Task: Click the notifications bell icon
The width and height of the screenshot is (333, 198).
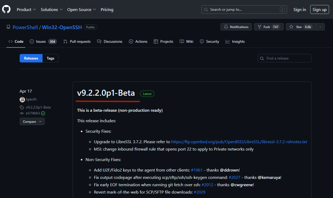Action: coord(226,26)
